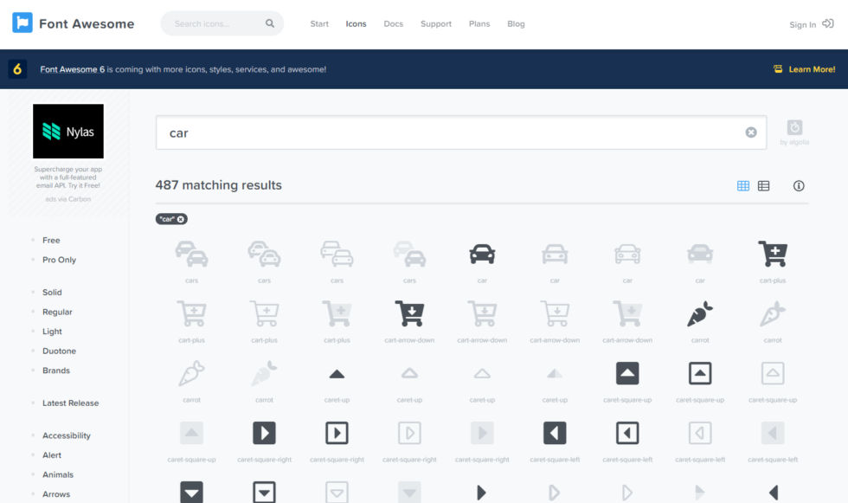This screenshot has height=503, width=848.
Task: Click the caret-square-left solid icon
Action: pos(555,433)
